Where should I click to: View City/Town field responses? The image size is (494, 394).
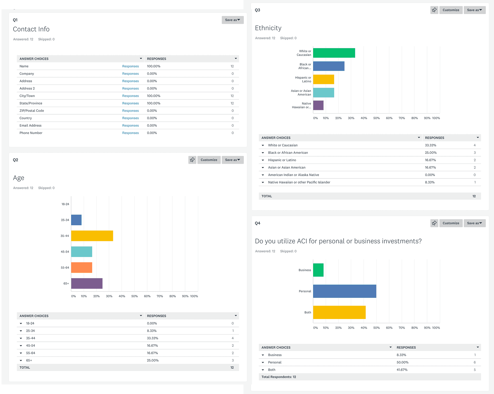click(x=130, y=96)
